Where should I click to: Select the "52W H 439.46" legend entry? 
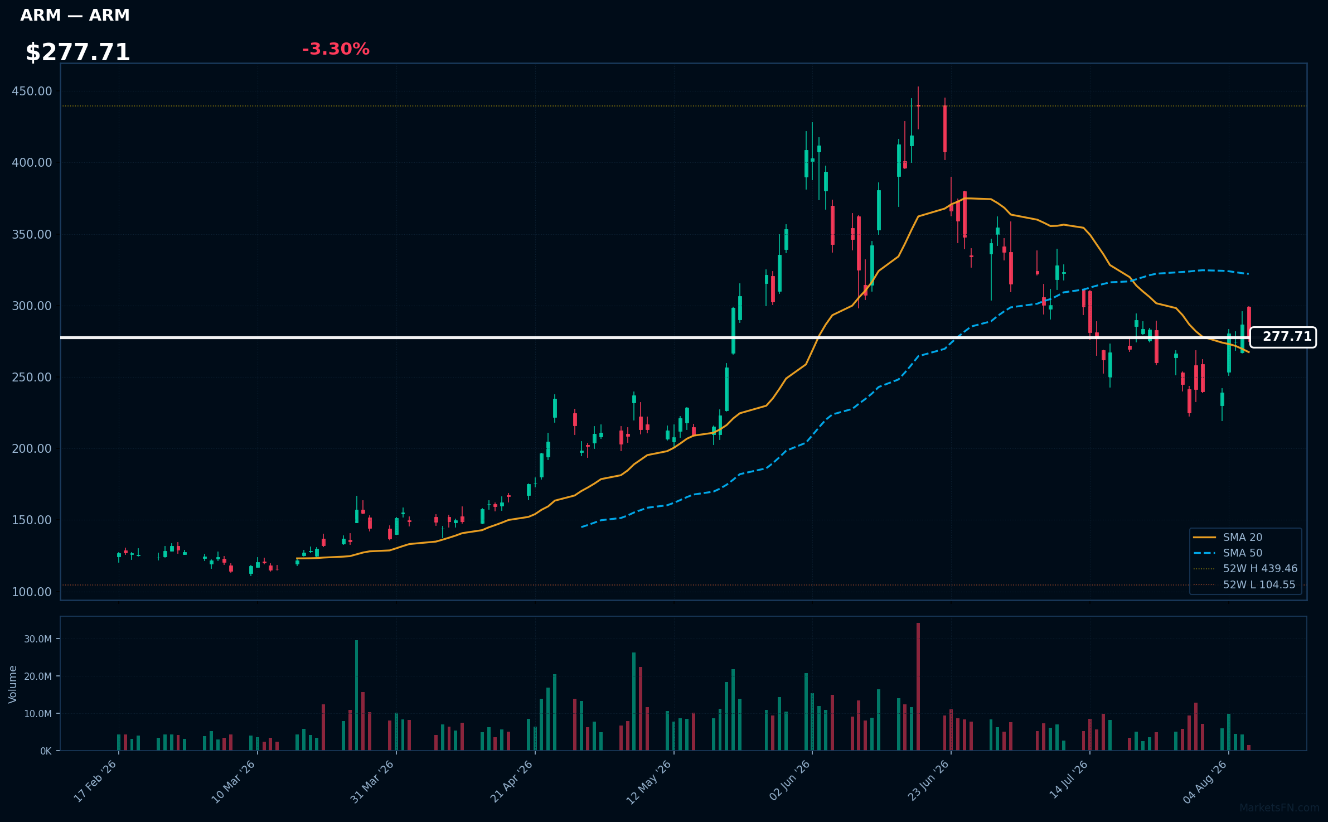coord(1245,568)
